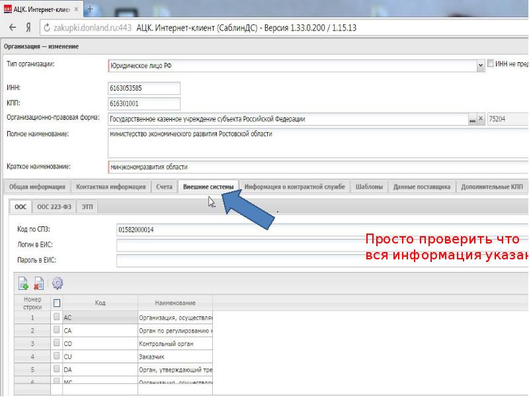Select the AC code cell
This screenshot has width=529, height=397.
click(101, 318)
